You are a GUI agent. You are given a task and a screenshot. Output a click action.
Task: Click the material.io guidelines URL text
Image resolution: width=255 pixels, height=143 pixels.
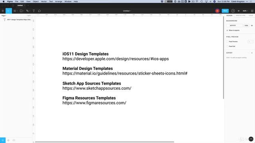click(x=125, y=73)
